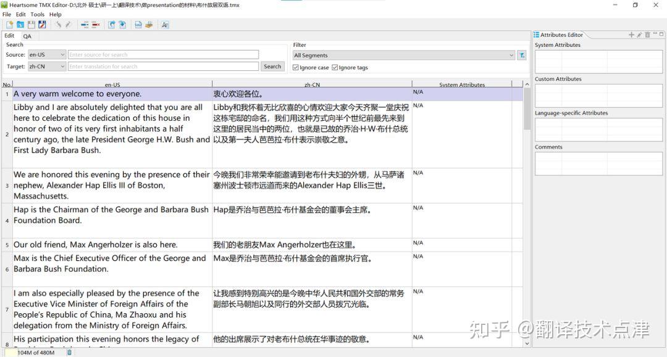Open the Tools menu

(37, 14)
